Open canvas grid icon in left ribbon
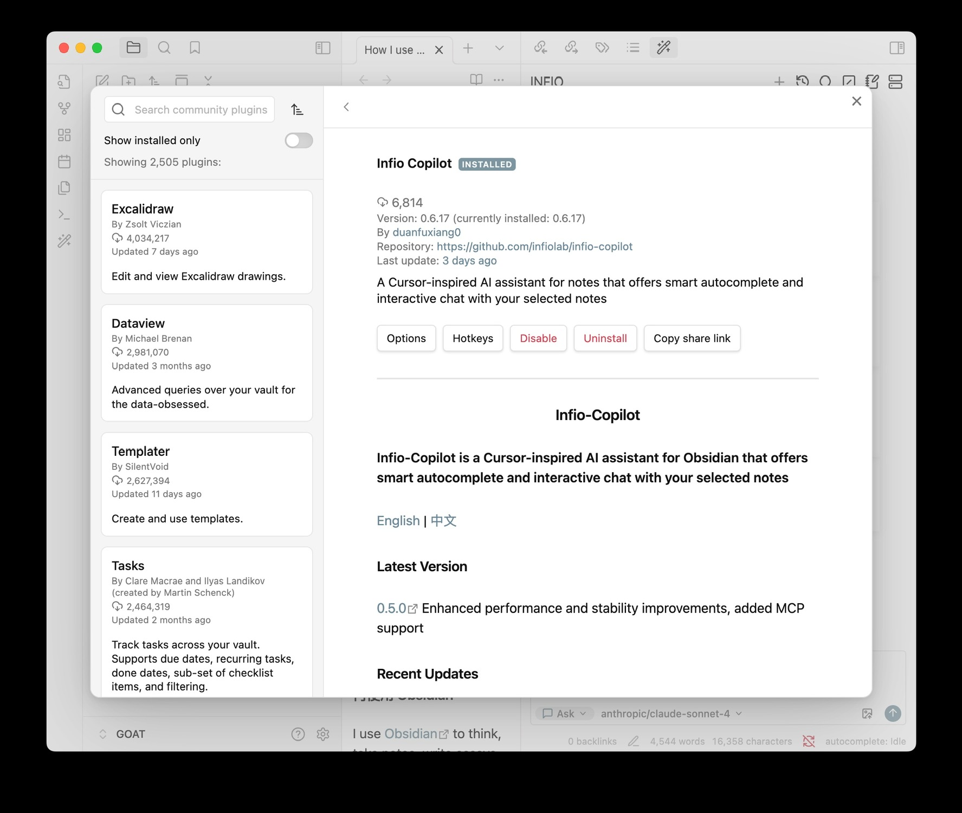The image size is (962, 813). coord(64,135)
